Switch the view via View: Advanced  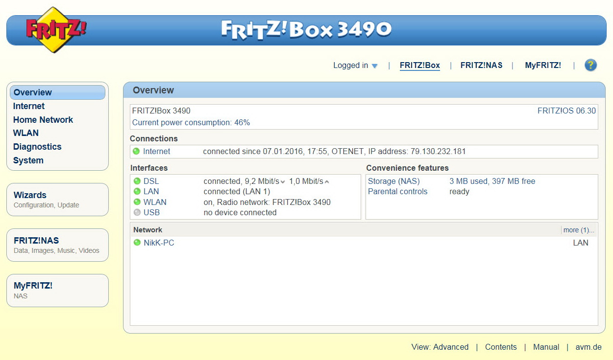440,347
